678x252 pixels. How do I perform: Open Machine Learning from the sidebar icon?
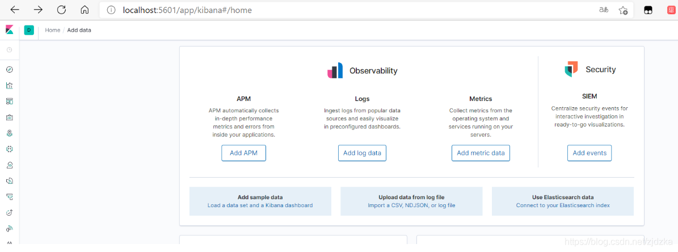10,149
